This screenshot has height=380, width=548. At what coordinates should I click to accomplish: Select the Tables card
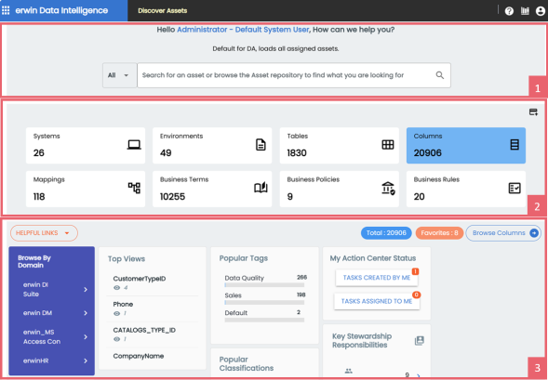(339, 146)
